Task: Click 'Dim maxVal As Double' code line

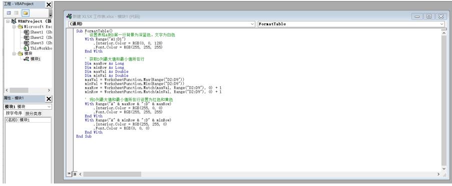Action: pos(107,71)
